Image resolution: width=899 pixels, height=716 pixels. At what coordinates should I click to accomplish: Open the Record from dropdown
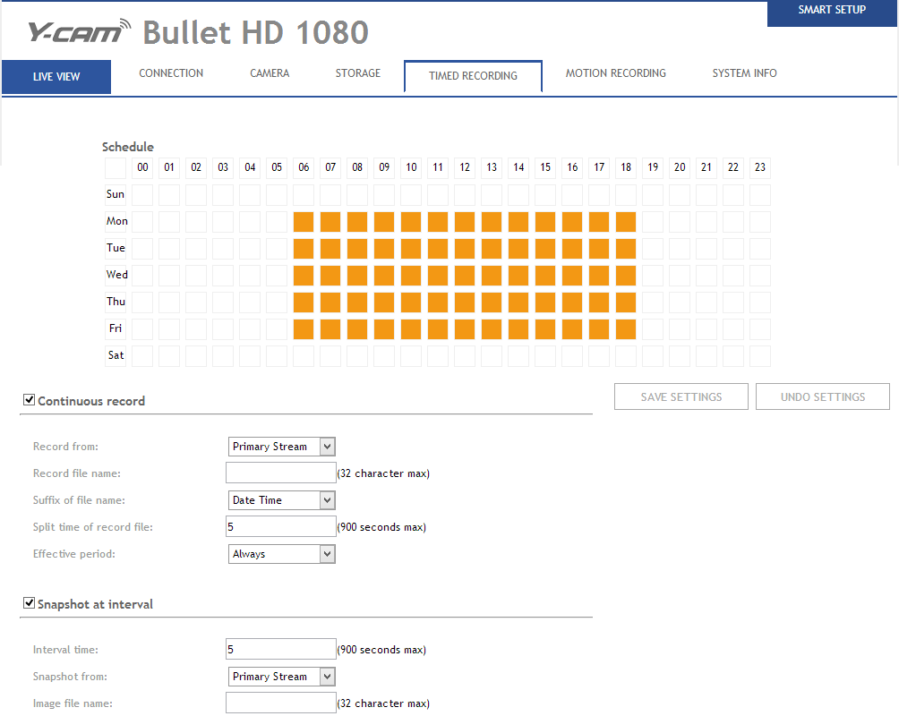pos(282,447)
